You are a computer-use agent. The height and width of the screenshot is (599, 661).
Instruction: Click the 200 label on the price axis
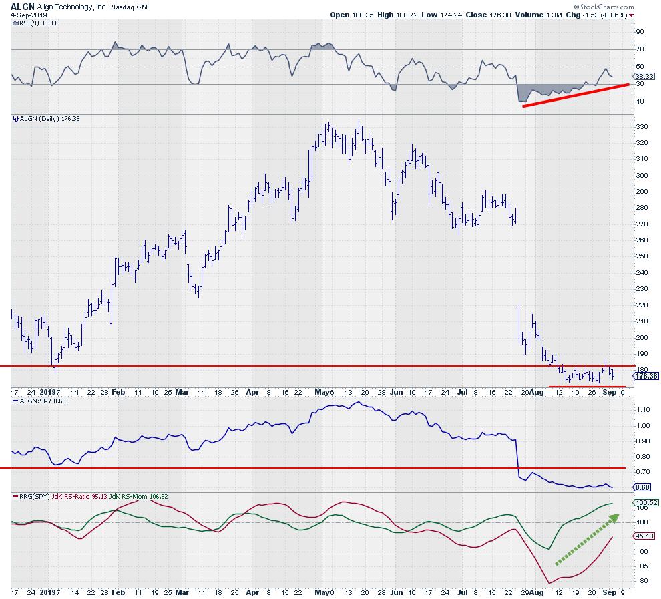[642, 338]
